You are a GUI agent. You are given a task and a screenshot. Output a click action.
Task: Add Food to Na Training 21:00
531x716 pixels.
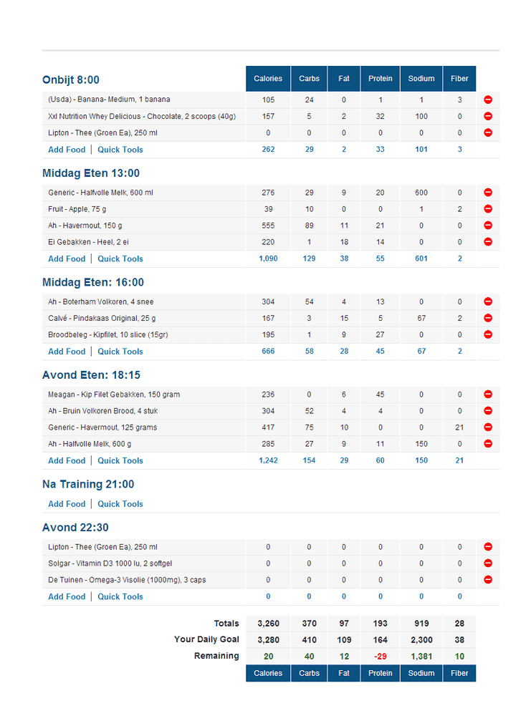[67, 504]
